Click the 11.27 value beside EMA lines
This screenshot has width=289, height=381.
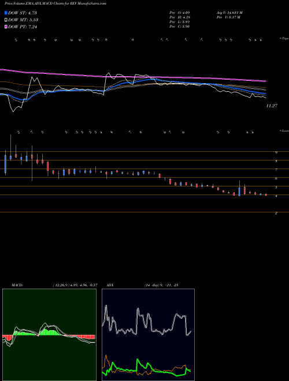[272, 106]
